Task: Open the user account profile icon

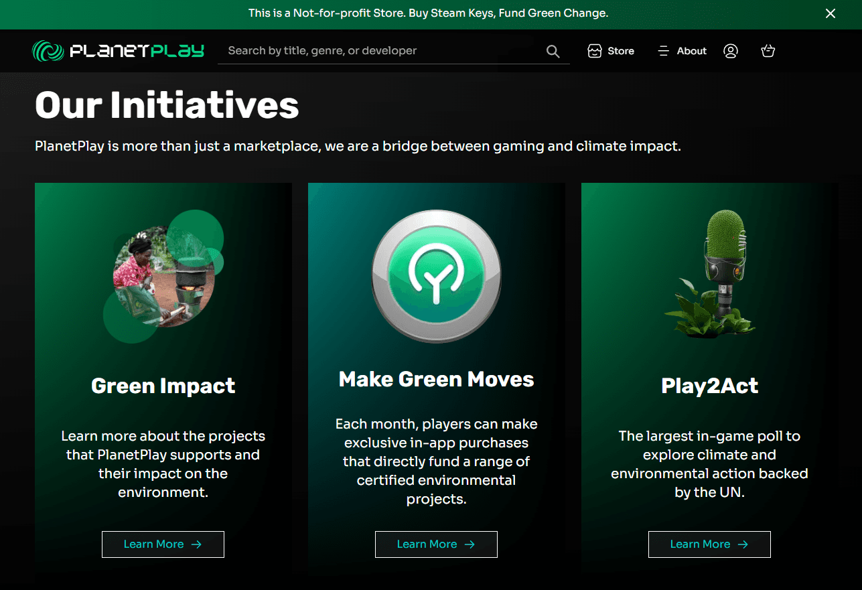Action: point(731,51)
